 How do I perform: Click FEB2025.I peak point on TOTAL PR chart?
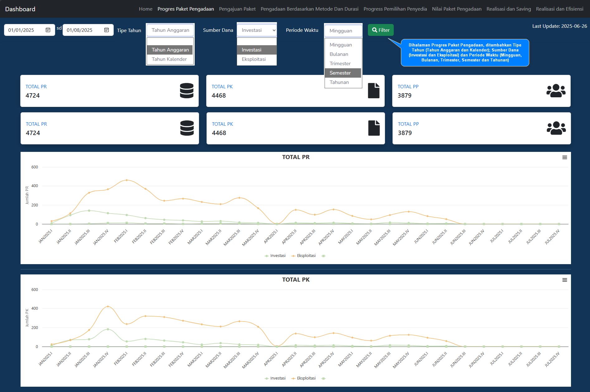pyautogui.click(x=126, y=180)
